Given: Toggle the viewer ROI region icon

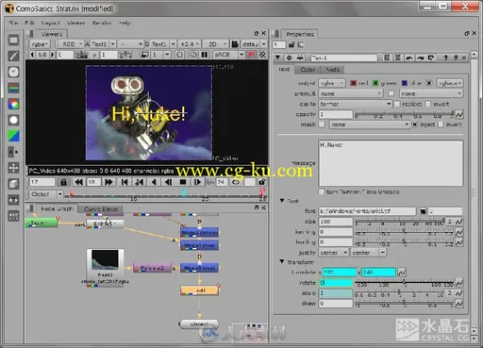Looking at the screenshot, I should pyautogui.click(x=180, y=55).
